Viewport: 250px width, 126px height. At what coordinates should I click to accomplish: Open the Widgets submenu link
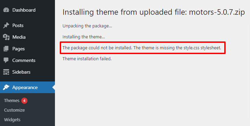coord(12,119)
